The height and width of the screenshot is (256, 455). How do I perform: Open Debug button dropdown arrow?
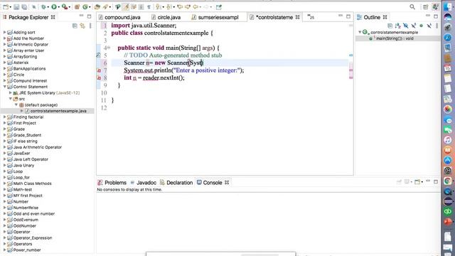pyautogui.click(x=48, y=7)
